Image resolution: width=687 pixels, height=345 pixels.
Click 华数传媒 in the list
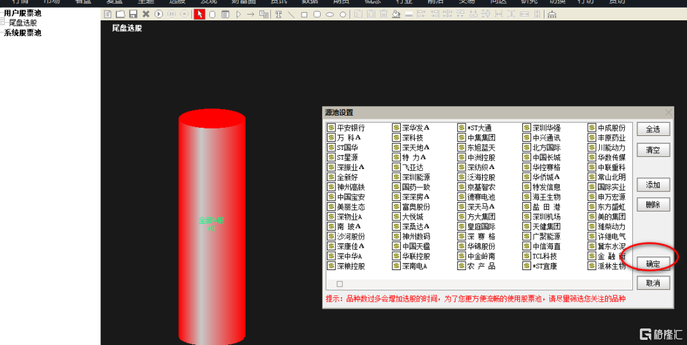point(612,158)
